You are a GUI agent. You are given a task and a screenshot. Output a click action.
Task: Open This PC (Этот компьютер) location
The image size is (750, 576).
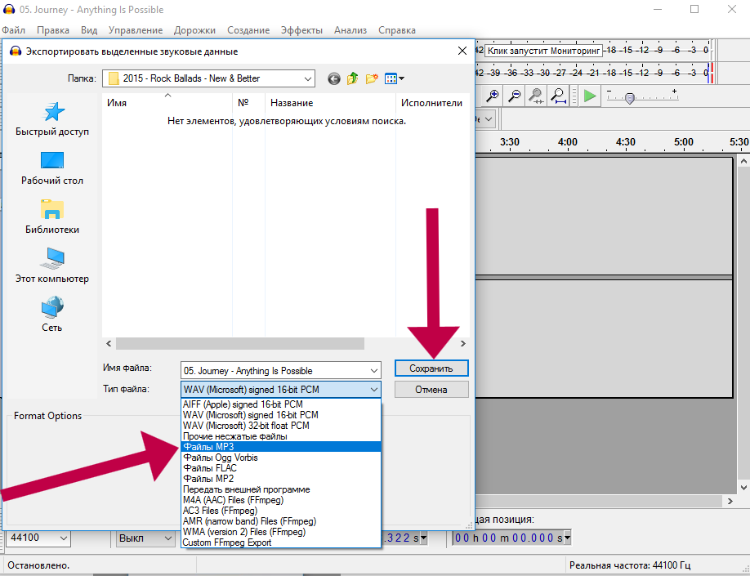52,266
